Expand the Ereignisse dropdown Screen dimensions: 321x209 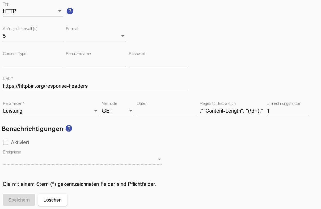tap(82, 159)
